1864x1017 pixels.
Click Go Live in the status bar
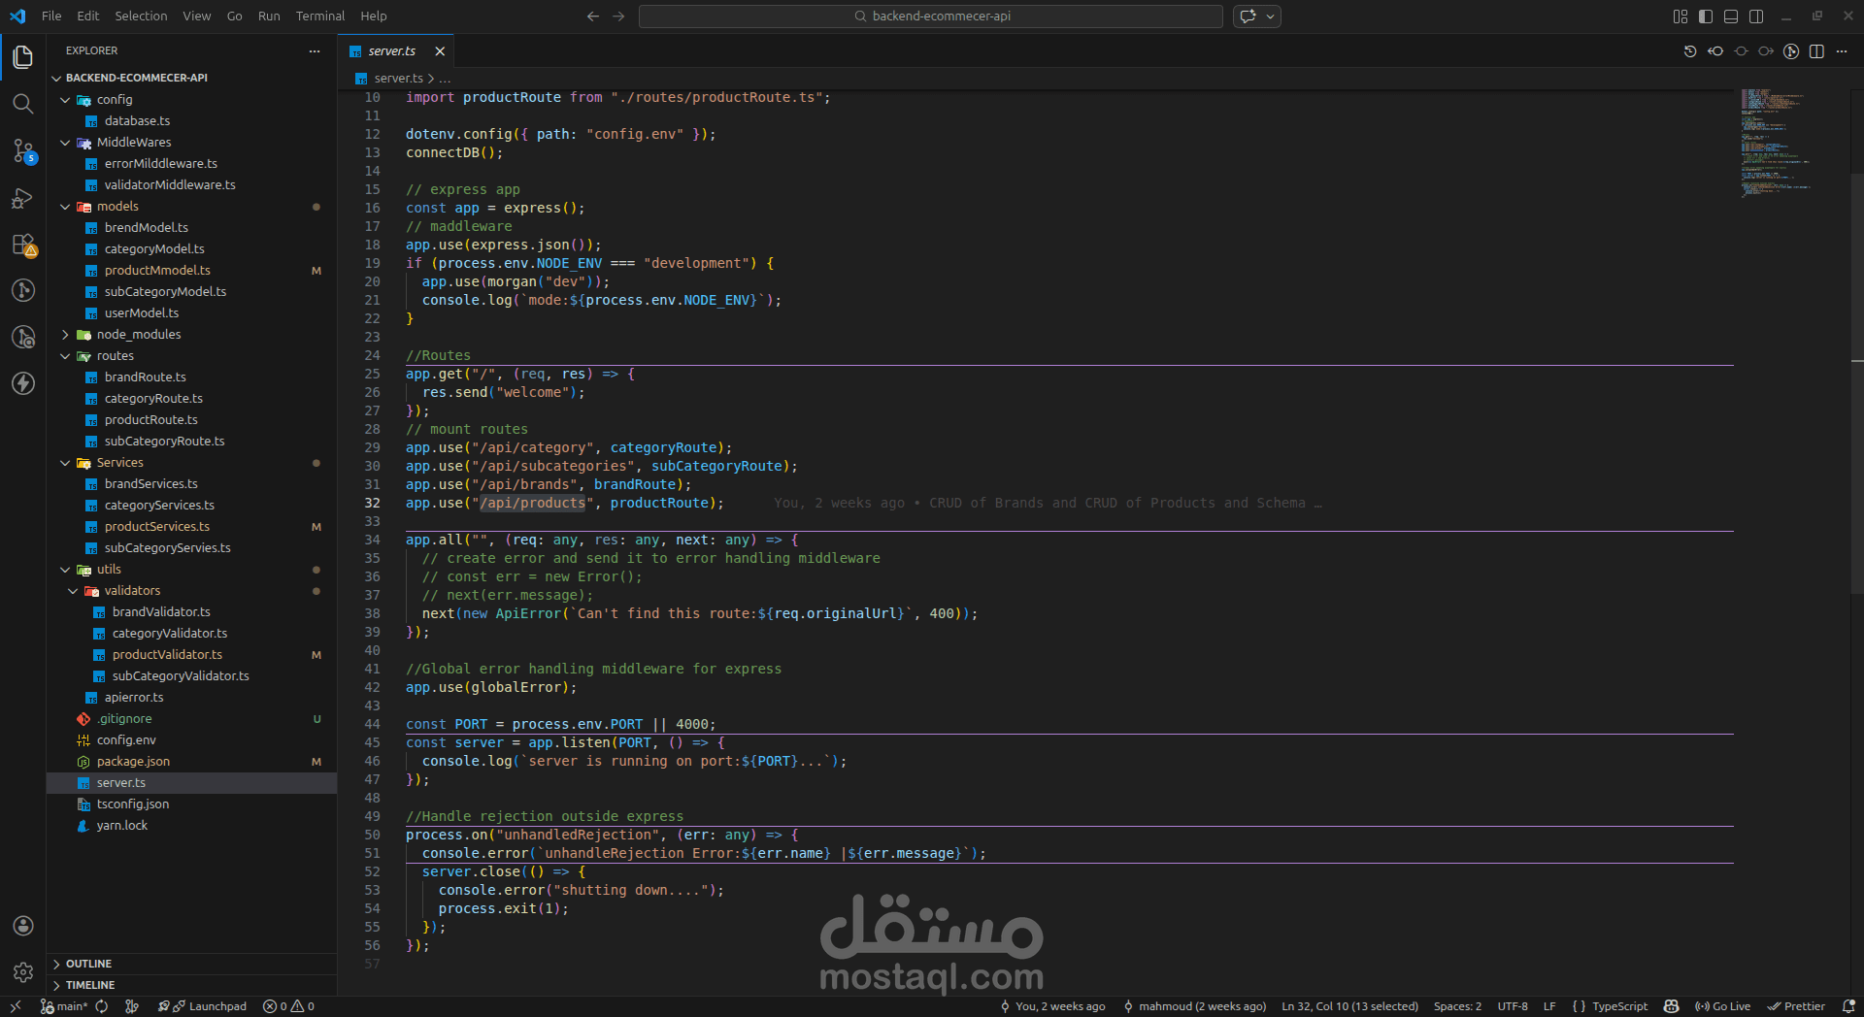pyautogui.click(x=1722, y=1006)
